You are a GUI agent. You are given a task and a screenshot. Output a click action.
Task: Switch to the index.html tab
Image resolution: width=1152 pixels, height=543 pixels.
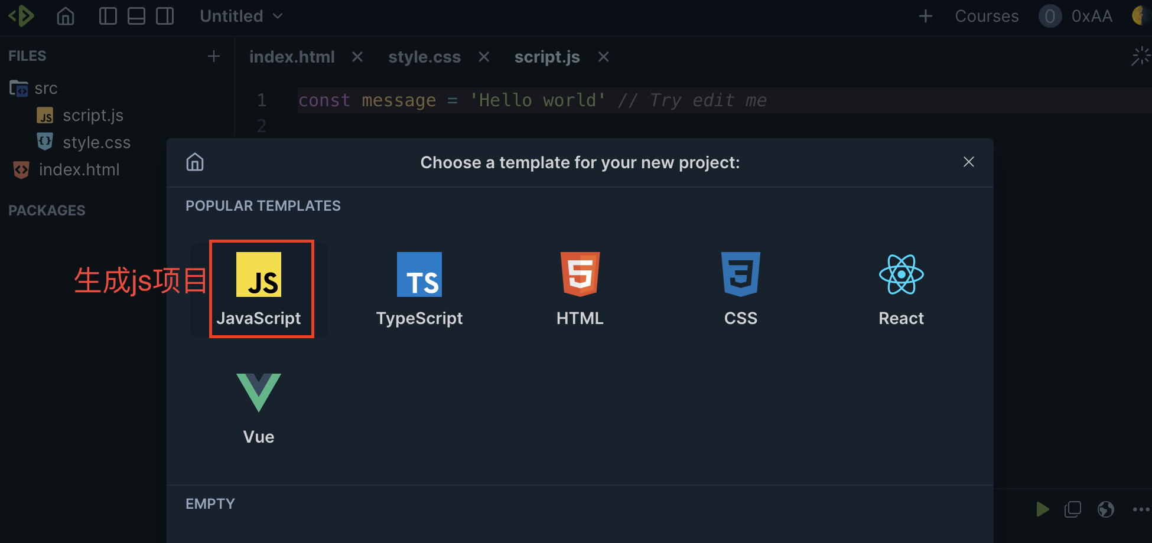click(292, 57)
